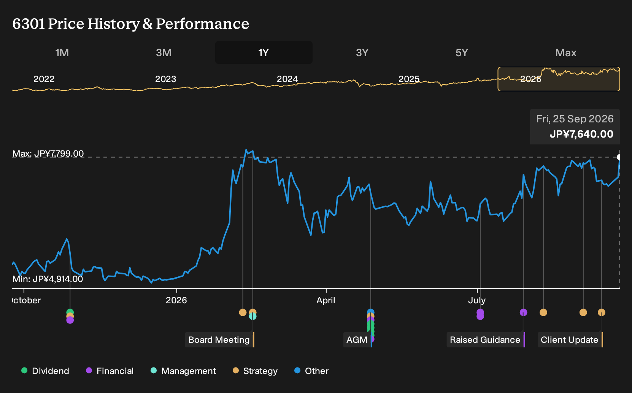The image size is (632, 393).
Task: Click the highlighted range selector in overview chart
Action: 559,79
